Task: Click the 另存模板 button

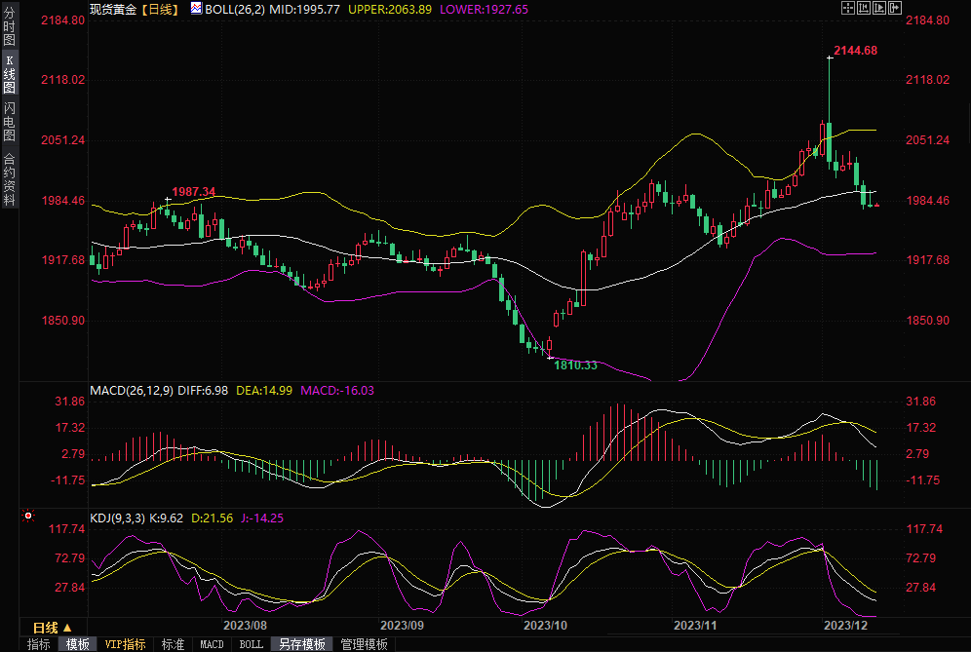Action: (301, 644)
